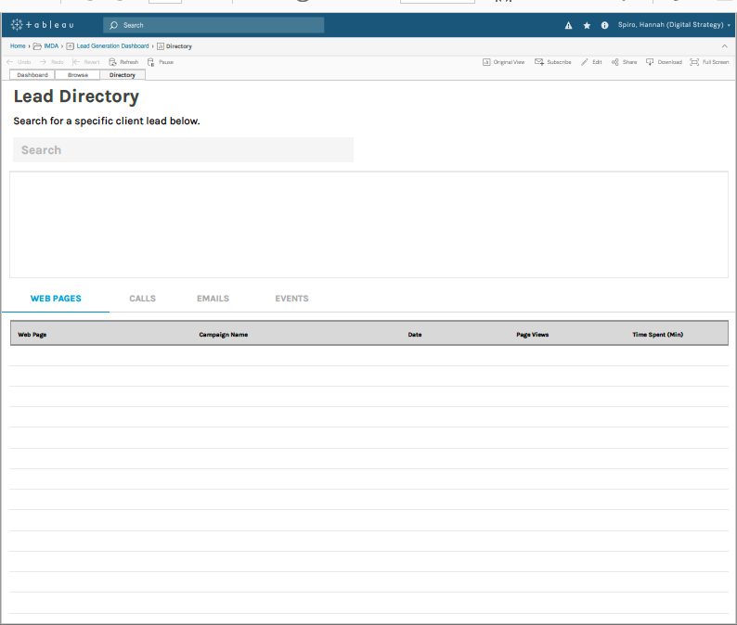Click Original View button
This screenshot has width=737, height=625.
503,62
